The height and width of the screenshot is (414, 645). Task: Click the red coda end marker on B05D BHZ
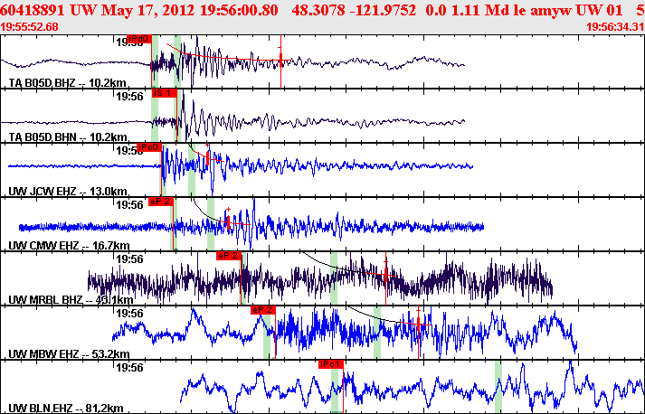280,61
